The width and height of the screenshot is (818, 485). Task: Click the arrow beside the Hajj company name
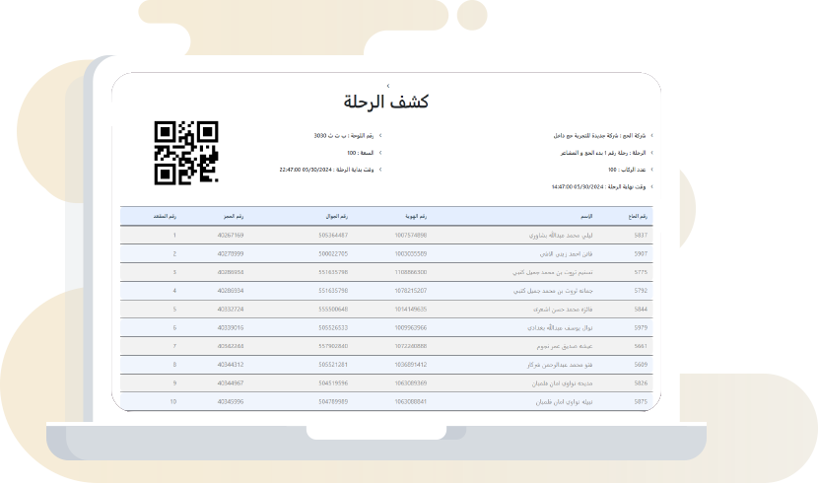[x=651, y=136]
